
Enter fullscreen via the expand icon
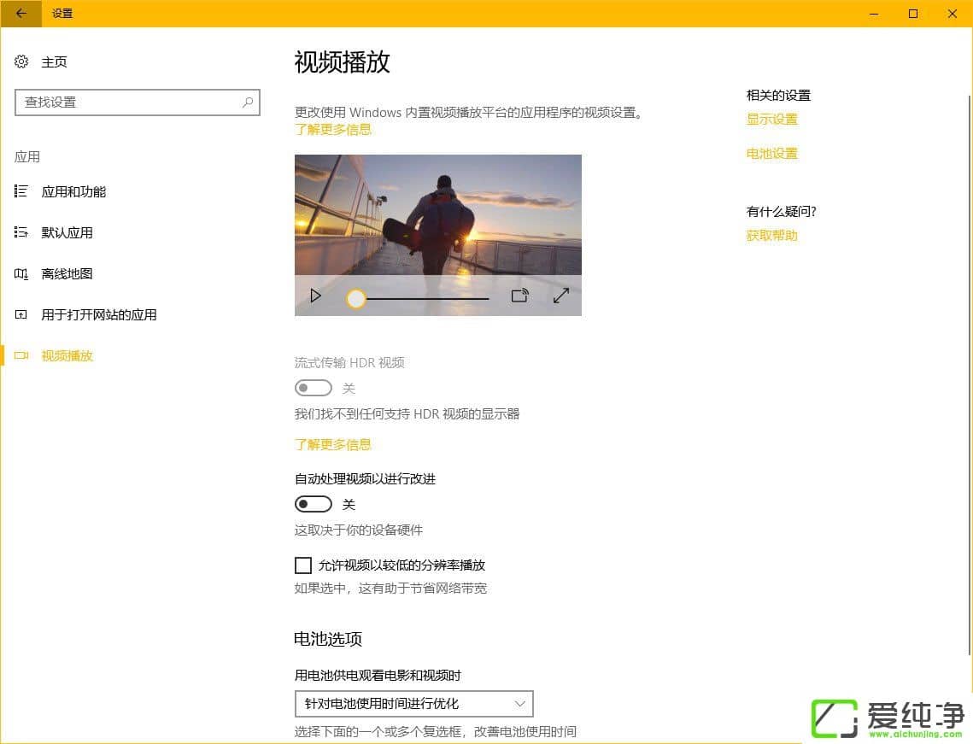(x=560, y=295)
